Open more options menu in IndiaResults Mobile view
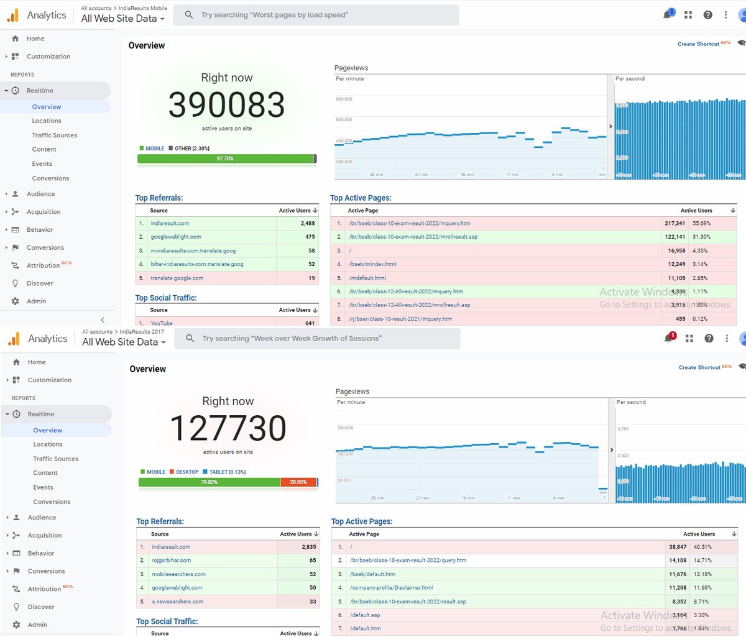The width and height of the screenshot is (746, 637). [x=725, y=15]
